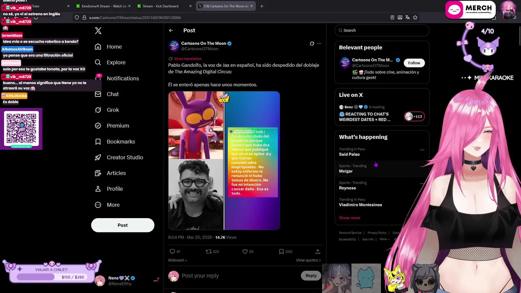
Task: Click the account three-dot menu beside Nene
Action: [155, 280]
